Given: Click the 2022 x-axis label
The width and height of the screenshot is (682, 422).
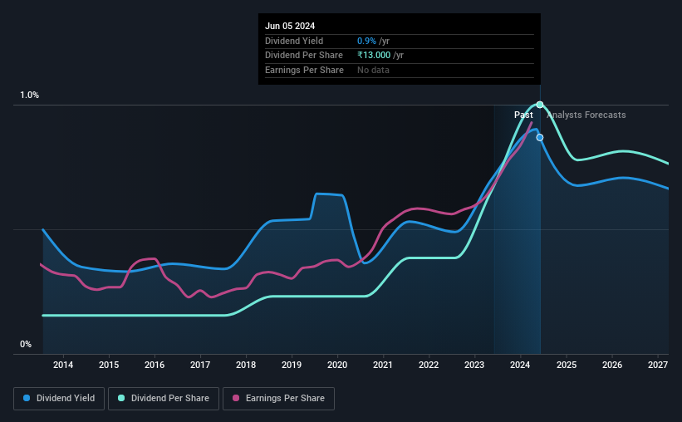Looking at the screenshot, I should coord(429,365).
